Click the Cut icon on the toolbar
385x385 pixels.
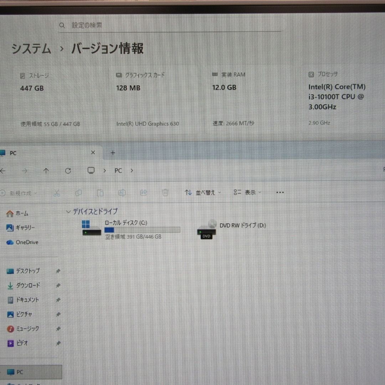pyautogui.click(x=57, y=192)
